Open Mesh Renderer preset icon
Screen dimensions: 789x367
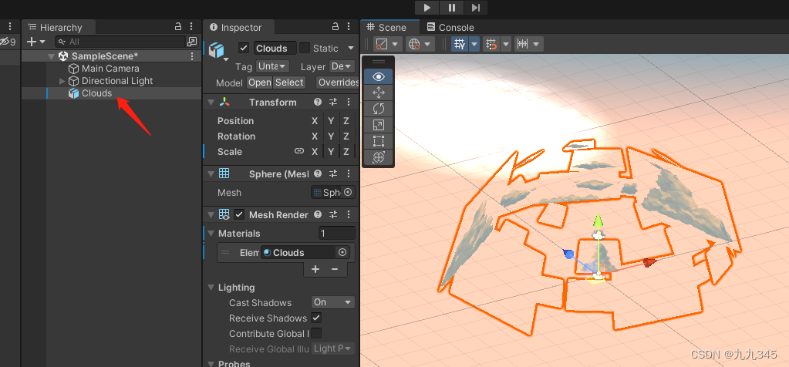point(333,214)
